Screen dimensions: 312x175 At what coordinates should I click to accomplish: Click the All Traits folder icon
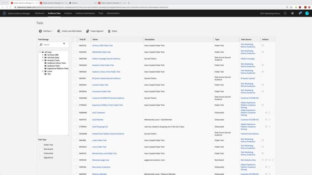[x=43, y=52]
